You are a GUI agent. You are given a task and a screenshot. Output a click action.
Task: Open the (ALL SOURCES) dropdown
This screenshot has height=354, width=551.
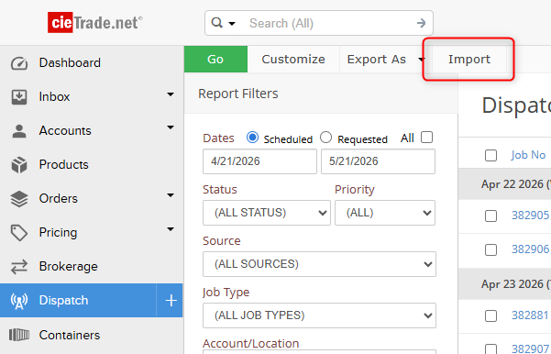(x=319, y=264)
